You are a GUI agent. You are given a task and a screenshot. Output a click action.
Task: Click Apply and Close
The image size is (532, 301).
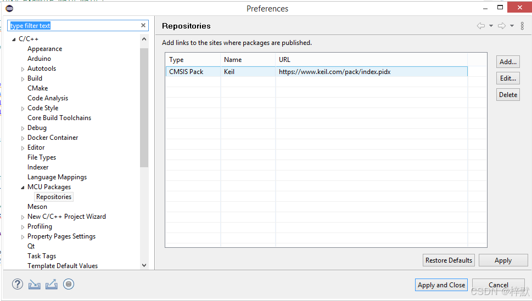(441, 285)
